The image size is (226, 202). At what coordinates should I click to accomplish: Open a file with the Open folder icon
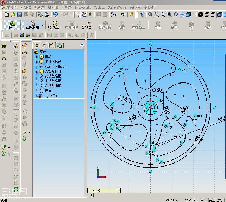point(13,15)
